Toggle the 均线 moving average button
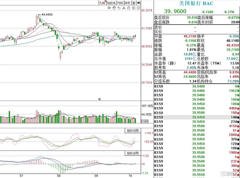This screenshot has height=178, width=240. click(120, 3)
